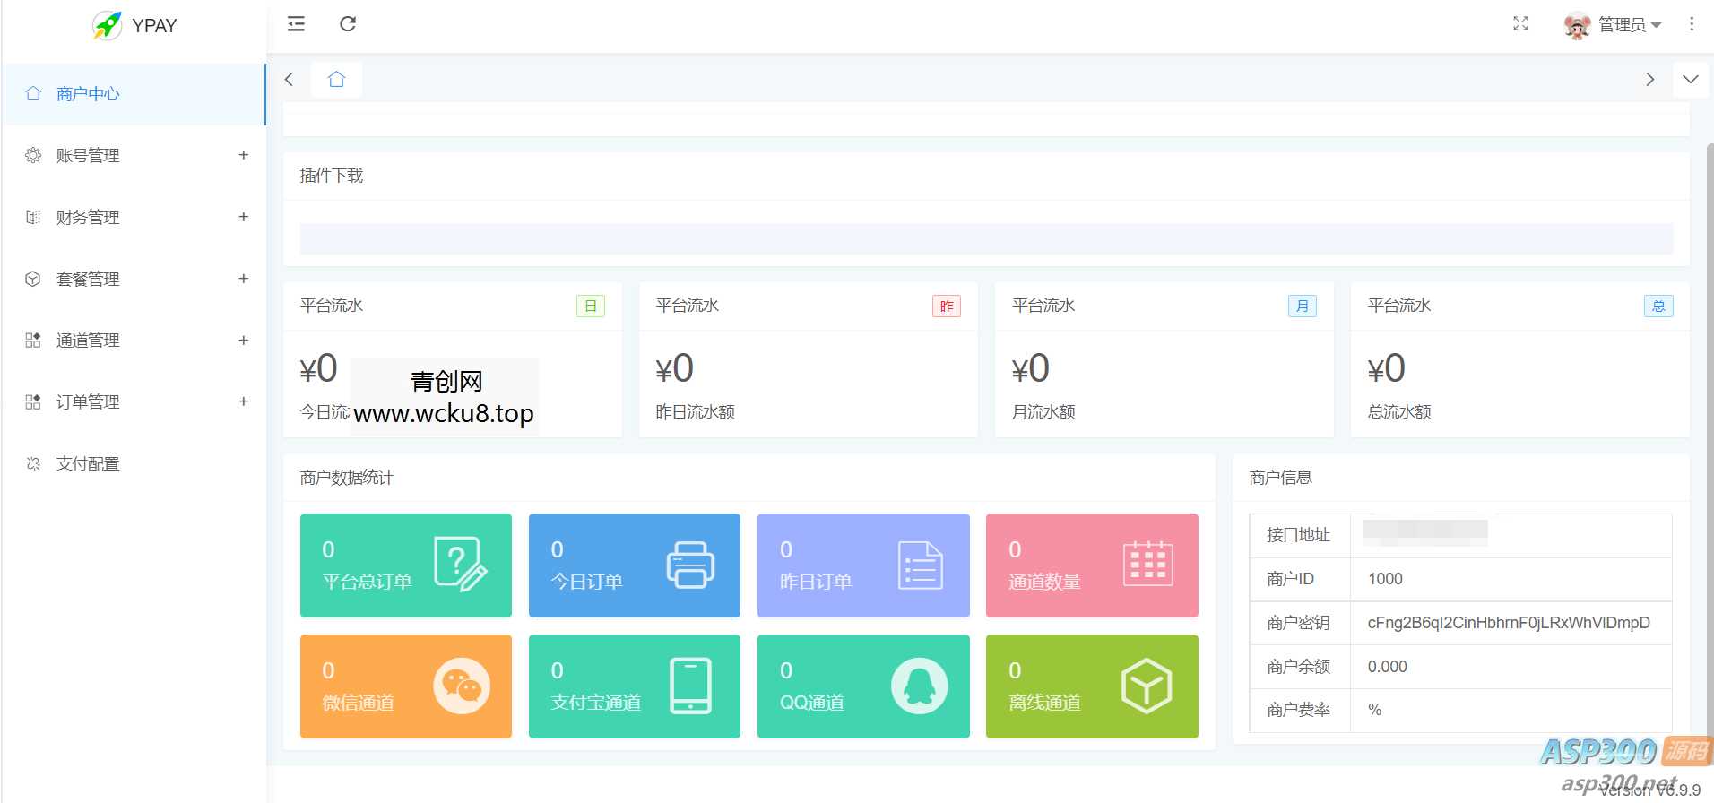The width and height of the screenshot is (1714, 803).
Task: Expand the 财务管理 sidebar menu
Action: pyautogui.click(x=134, y=218)
